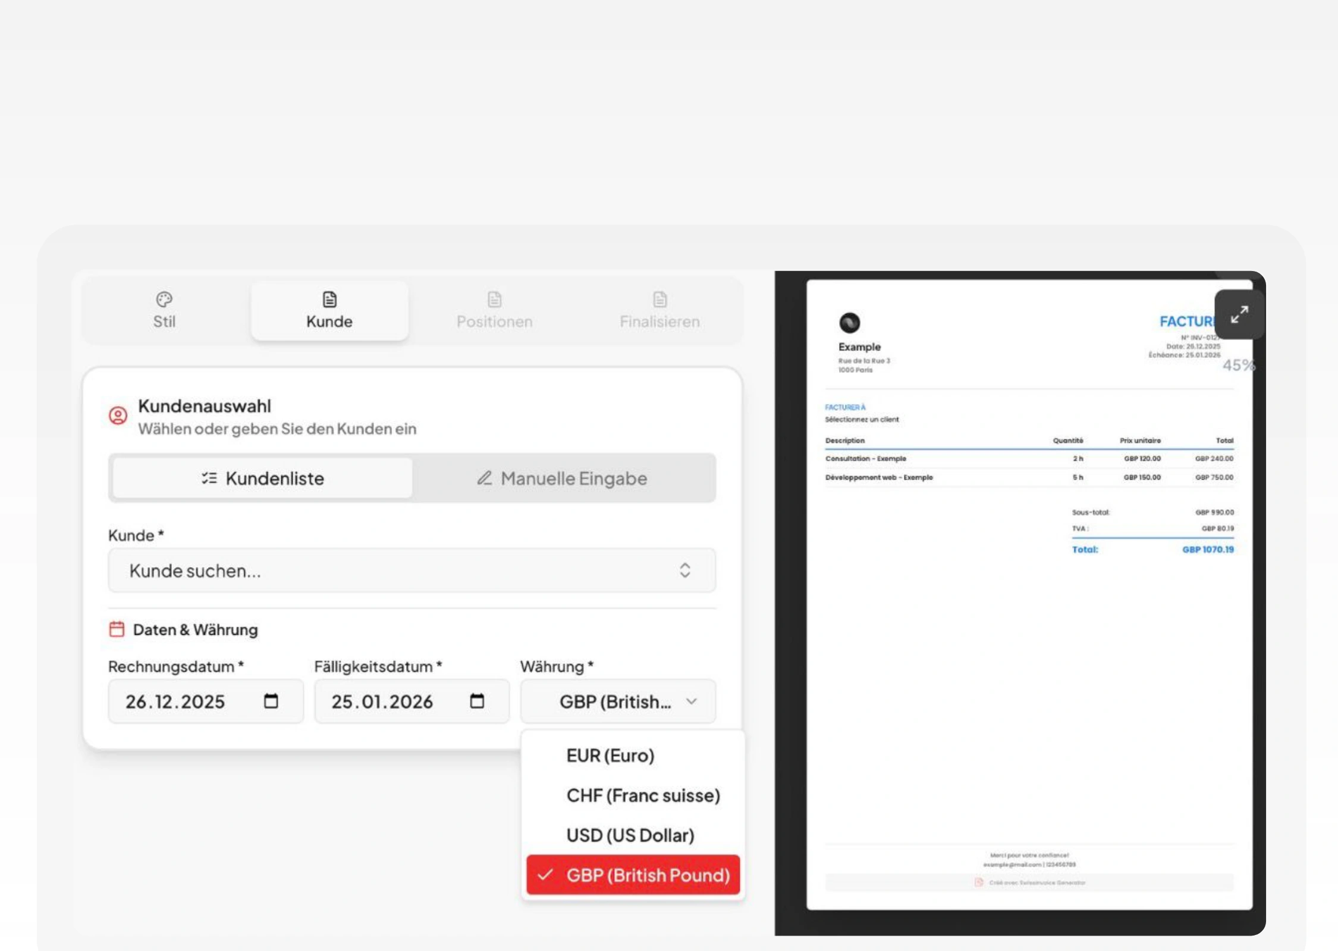Select CHF (Franc suisse) currency

[x=643, y=795]
